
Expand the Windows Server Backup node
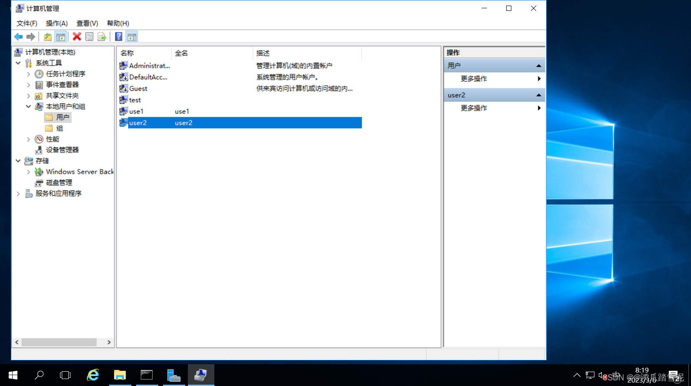coord(29,172)
